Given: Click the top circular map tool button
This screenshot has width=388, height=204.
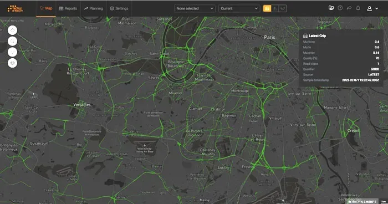Looking at the screenshot, I should click(x=12, y=30).
